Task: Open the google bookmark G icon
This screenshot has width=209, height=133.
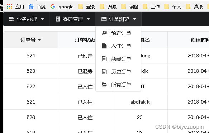Action: pos(53,6)
